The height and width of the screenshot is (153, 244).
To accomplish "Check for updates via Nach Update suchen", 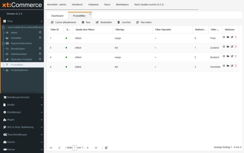I will click(x=149, y=4).
